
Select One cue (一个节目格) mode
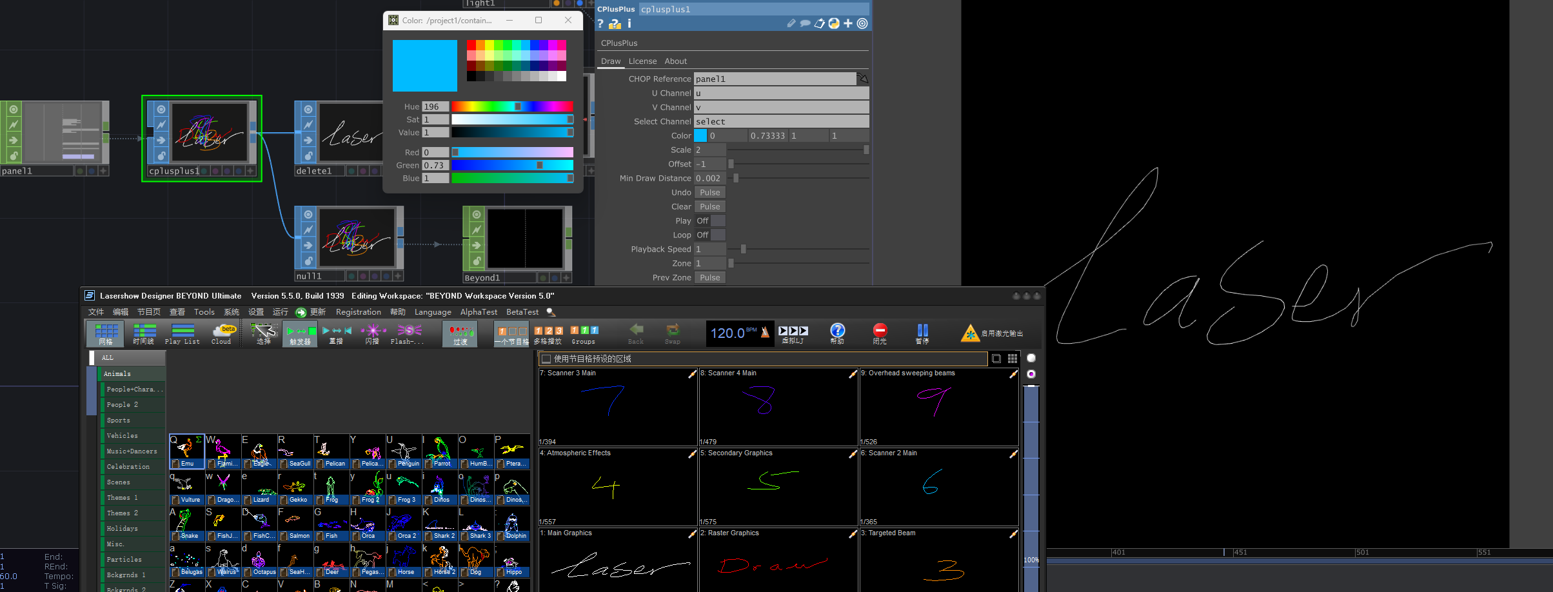(x=511, y=334)
